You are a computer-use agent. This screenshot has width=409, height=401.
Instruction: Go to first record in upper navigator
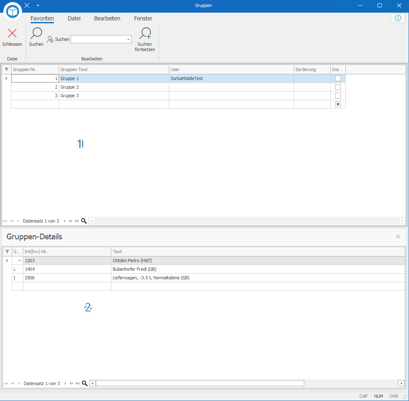[x=5, y=221]
